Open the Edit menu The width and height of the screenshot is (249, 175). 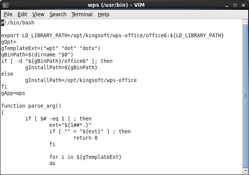coord(22,14)
